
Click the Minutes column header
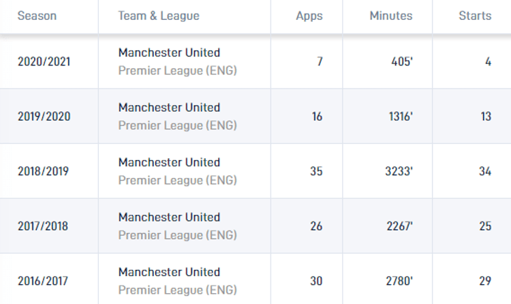[x=391, y=16]
